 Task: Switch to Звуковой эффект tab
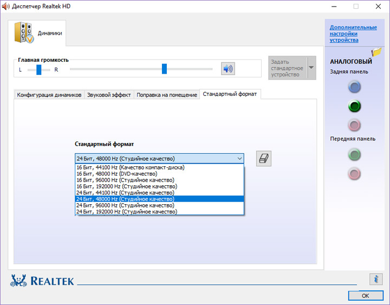click(109, 95)
